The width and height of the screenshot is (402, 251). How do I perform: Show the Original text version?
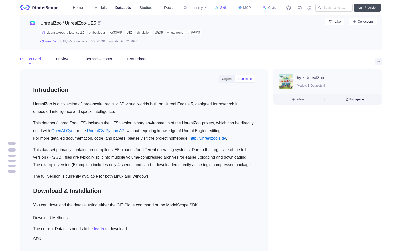227,79
